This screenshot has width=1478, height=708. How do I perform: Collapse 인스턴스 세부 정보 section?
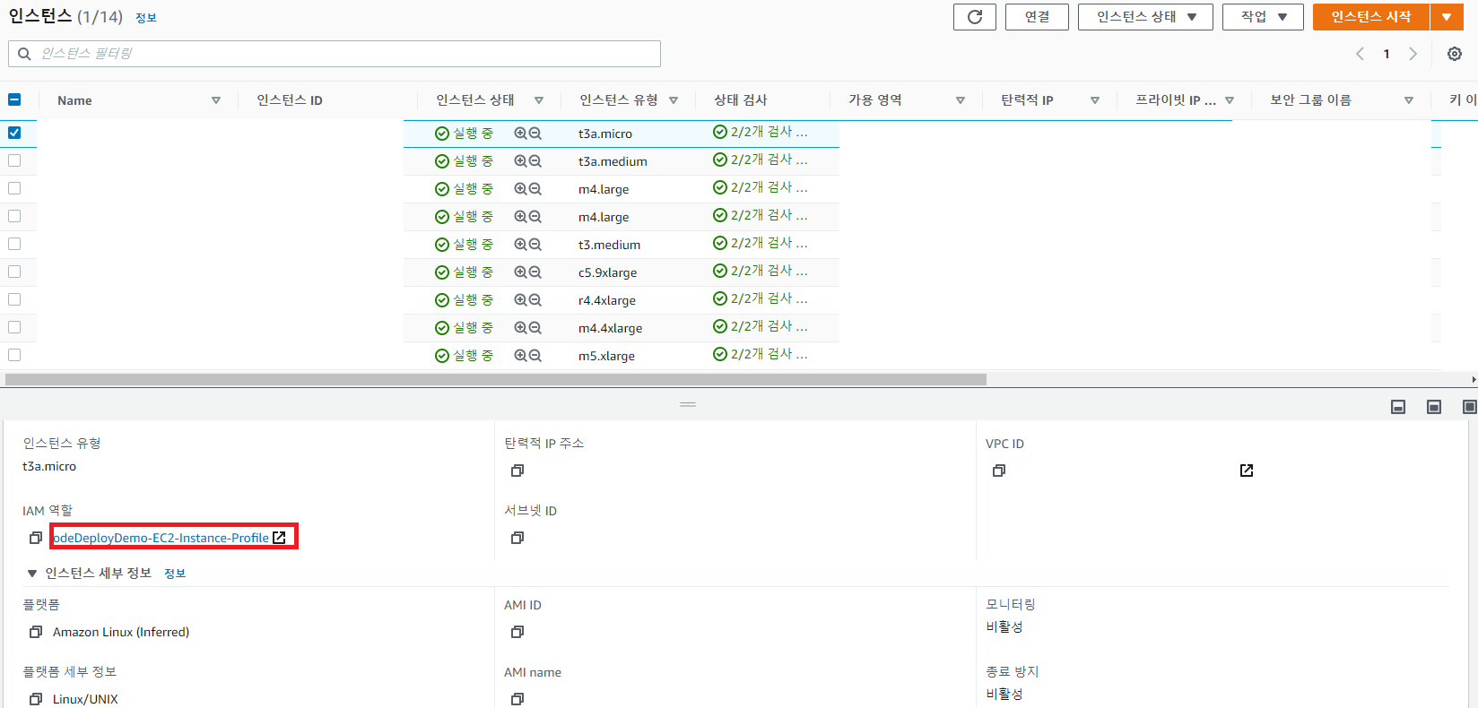click(32, 574)
